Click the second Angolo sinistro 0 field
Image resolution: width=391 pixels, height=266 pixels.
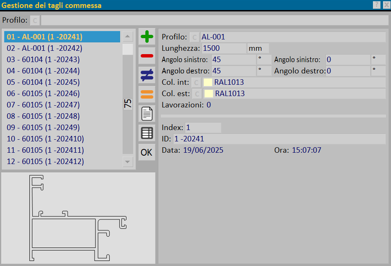coord(348,60)
